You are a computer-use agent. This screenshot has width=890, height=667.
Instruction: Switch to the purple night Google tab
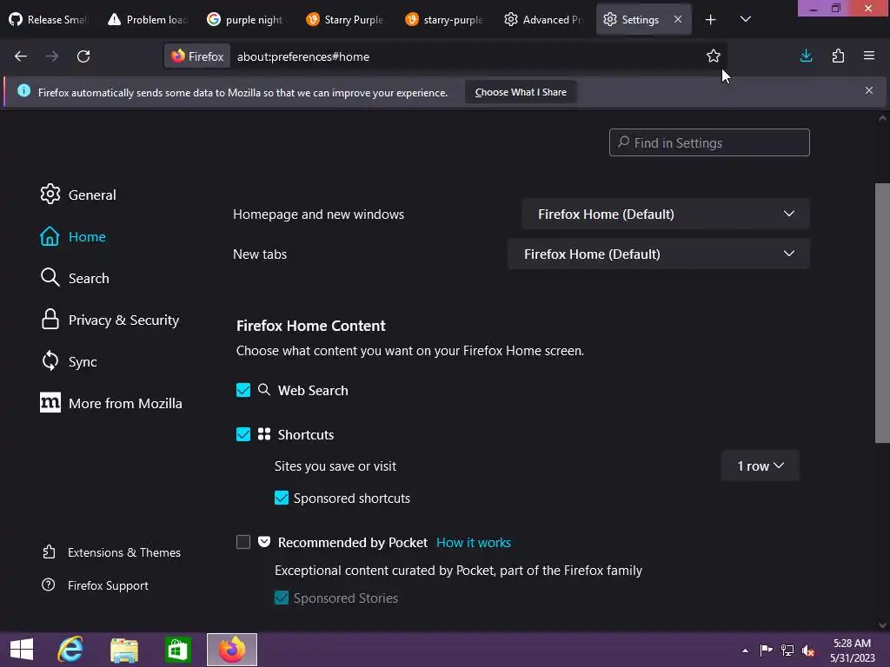pyautogui.click(x=248, y=19)
